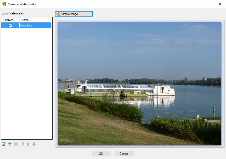Image resolution: width=226 pixels, height=159 pixels.
Task: Click the Manage Watermarks title text
Action: coord(22,4)
